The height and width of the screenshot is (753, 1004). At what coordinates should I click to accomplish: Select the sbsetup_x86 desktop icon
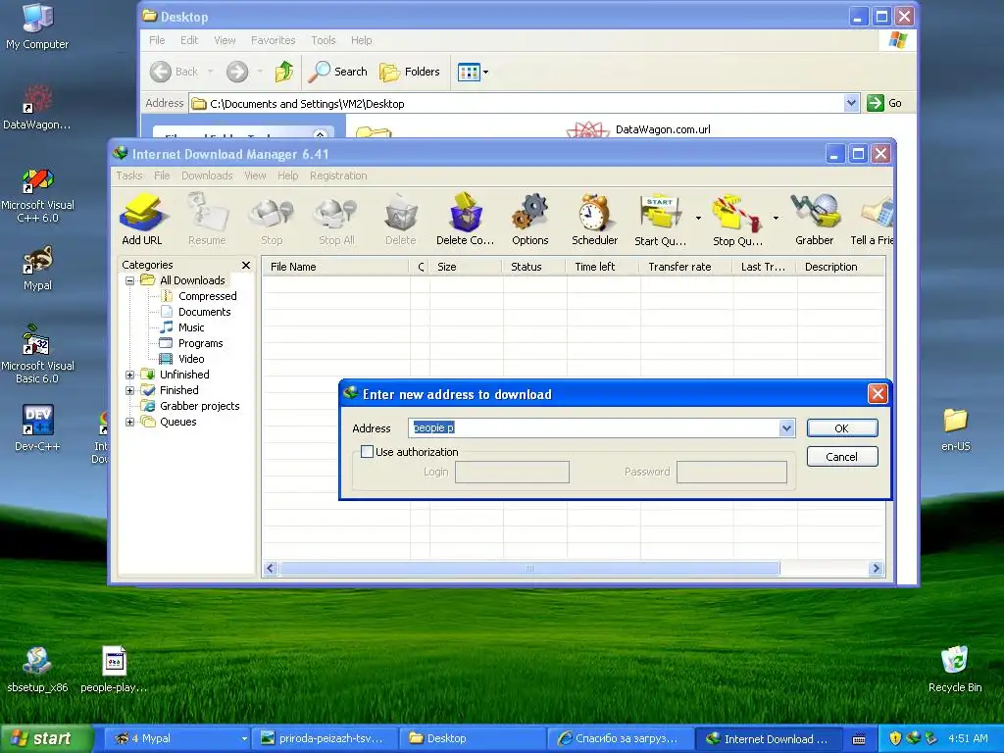click(37, 670)
